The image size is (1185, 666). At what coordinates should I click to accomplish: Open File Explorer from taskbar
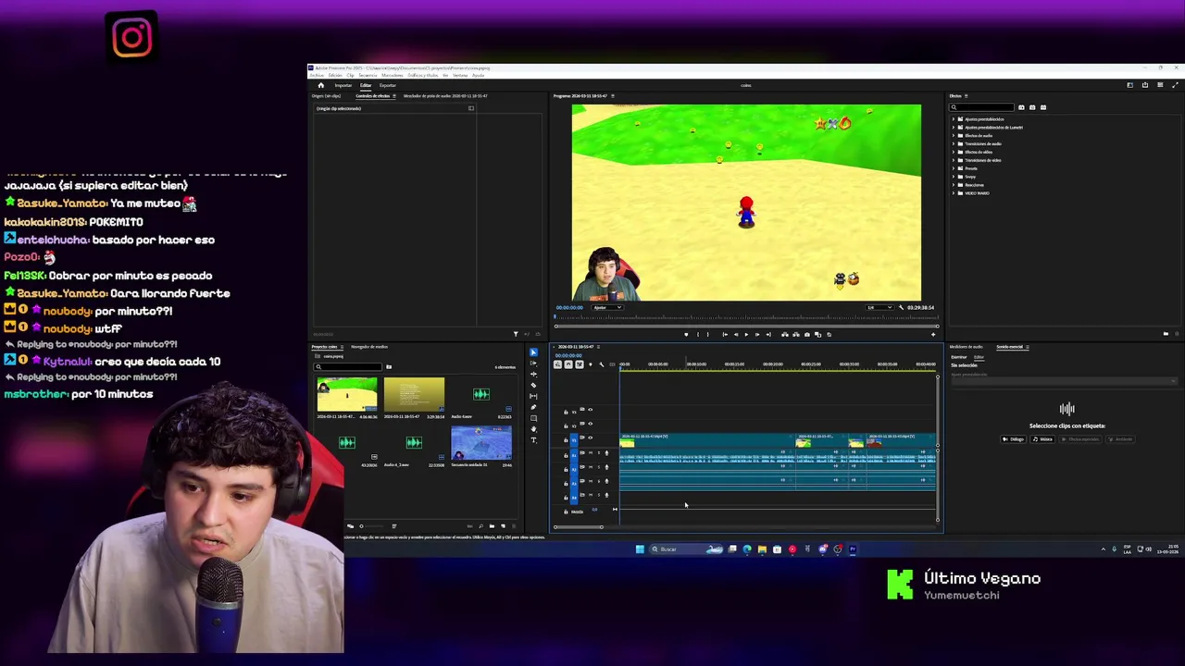pos(762,549)
